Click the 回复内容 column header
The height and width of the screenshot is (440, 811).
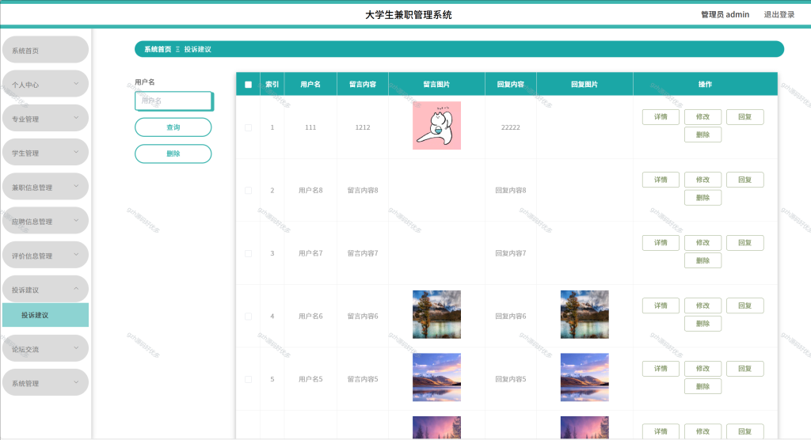pyautogui.click(x=511, y=84)
